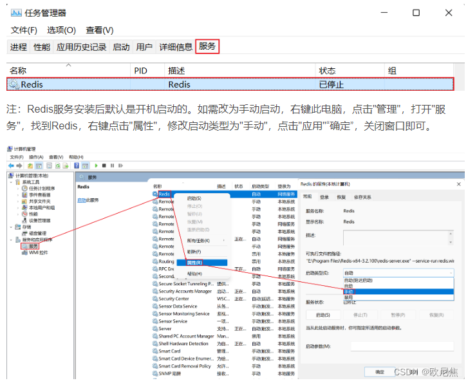Image resolution: width=468 pixels, height=383 pixels.
Task: Click the gear icon next to Security Center
Action: [155, 299]
